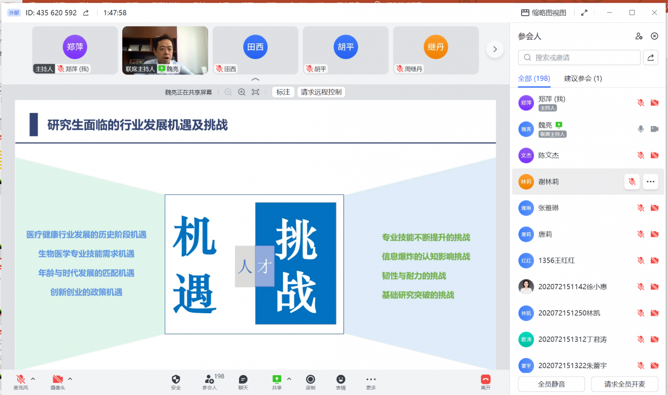This screenshot has width=668, height=395.
Task: Toggle the camera on or off
Action: [x=58, y=379]
